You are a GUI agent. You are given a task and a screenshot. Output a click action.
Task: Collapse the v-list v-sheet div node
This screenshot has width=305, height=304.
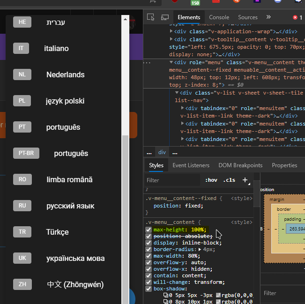177,93
